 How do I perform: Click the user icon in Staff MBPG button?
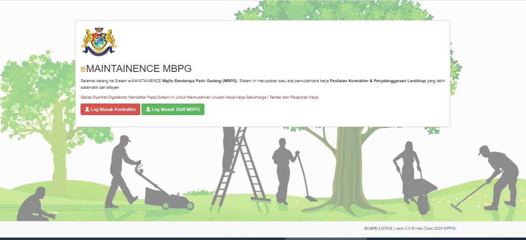click(x=148, y=109)
